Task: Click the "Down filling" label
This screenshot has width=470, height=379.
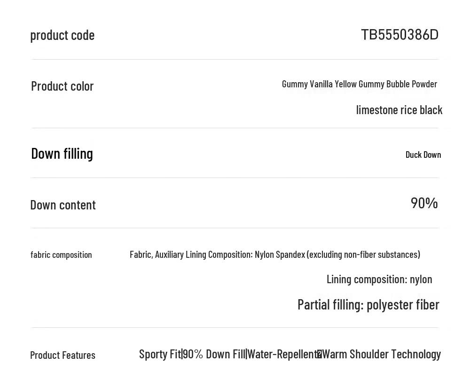Action: click(x=62, y=154)
